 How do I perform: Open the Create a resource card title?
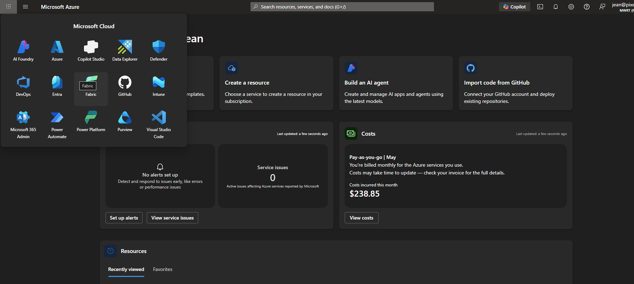247,83
